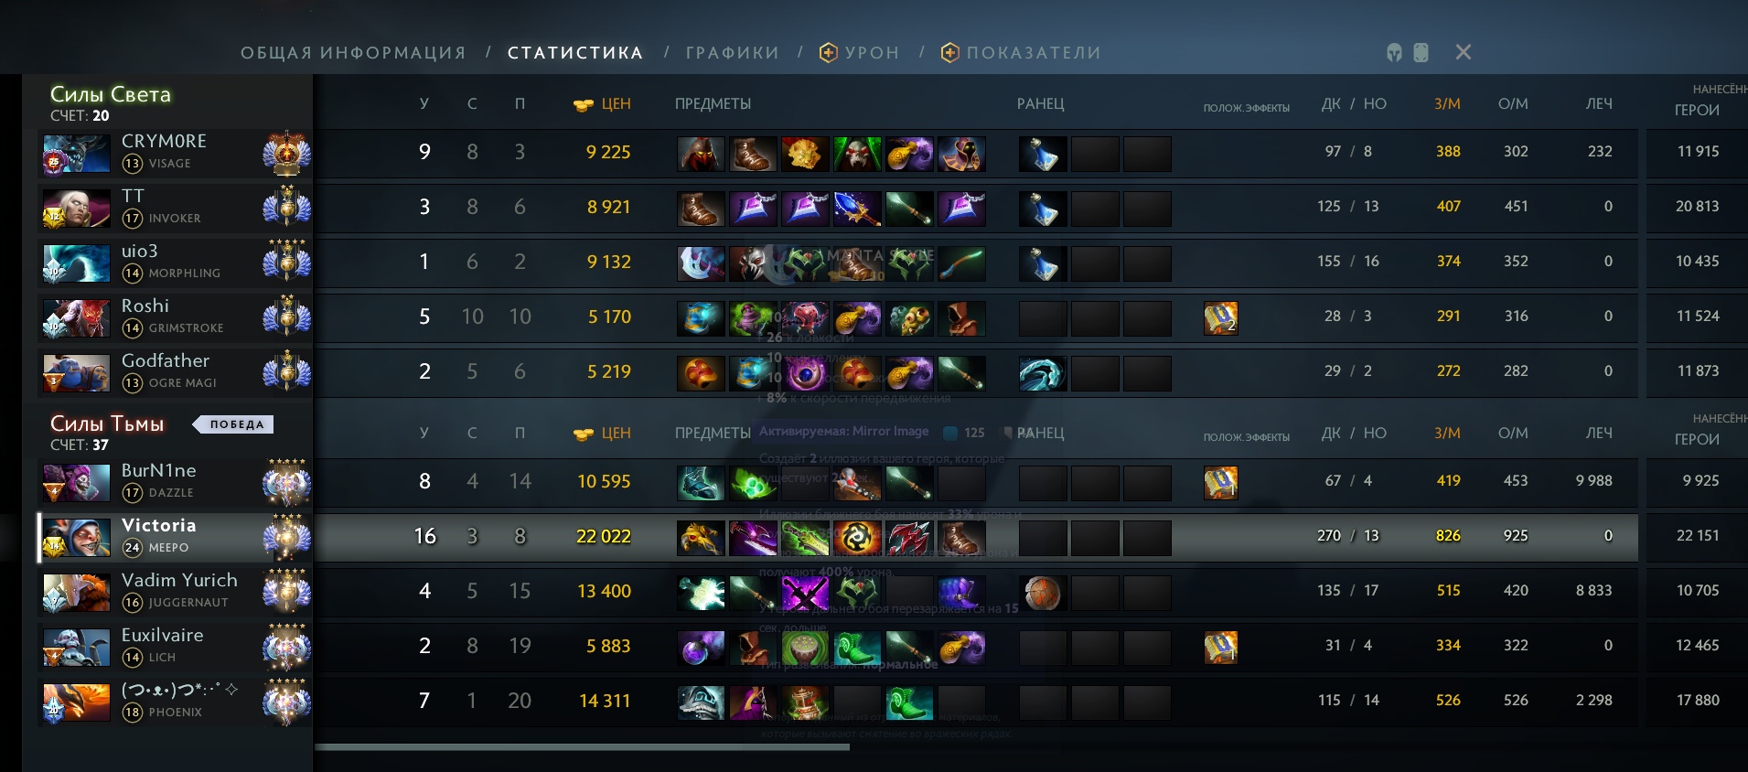Switch to the ГРАФИКИ tab

[x=733, y=53]
